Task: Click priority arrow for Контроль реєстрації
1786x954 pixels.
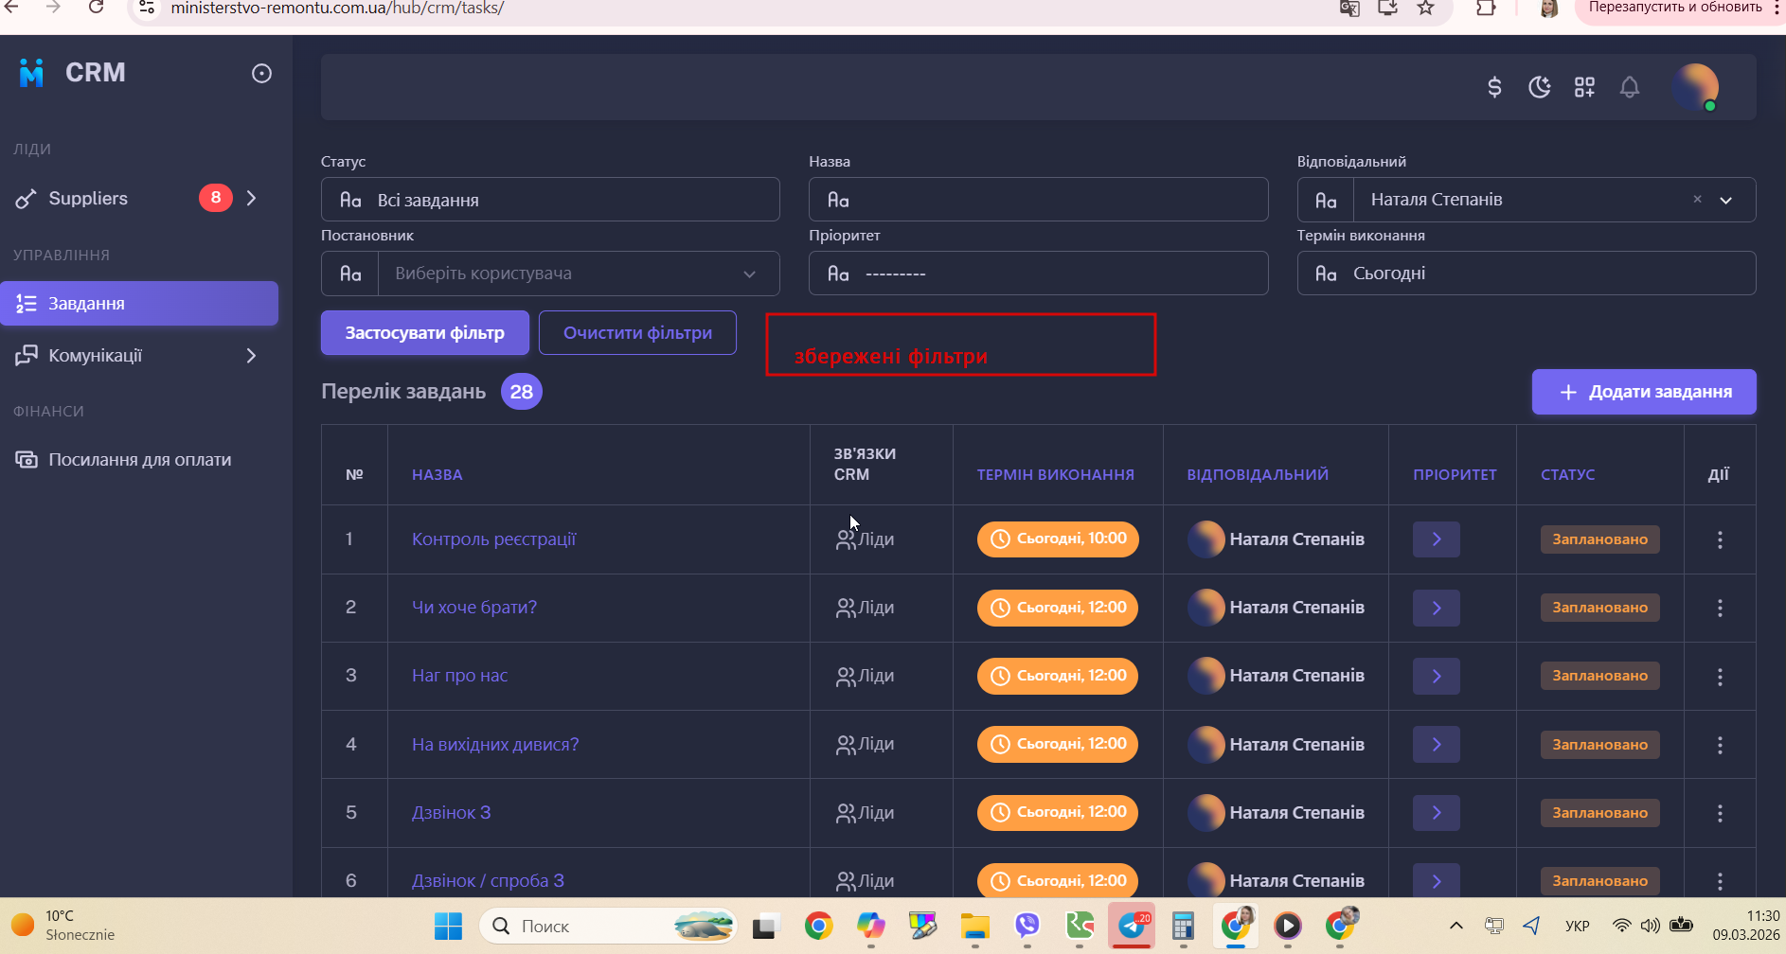Action: tap(1437, 539)
